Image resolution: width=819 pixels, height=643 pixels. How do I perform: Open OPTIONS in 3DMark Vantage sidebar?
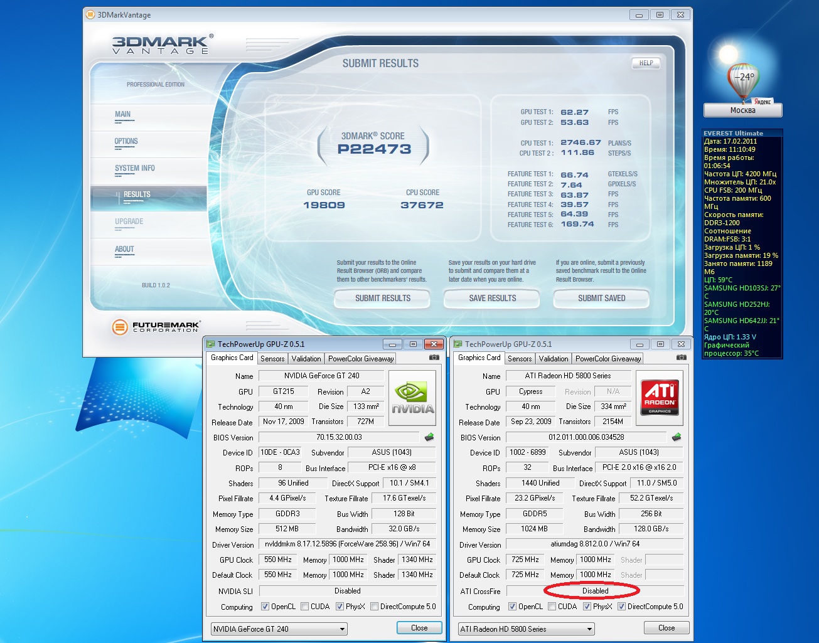click(x=126, y=142)
